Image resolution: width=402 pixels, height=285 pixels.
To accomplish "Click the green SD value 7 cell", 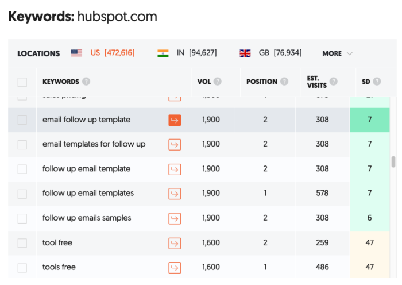I will point(370,120).
